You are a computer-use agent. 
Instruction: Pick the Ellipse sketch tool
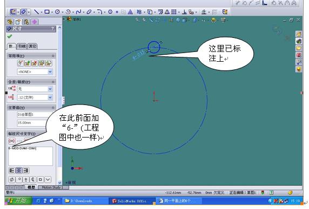click(x=89, y=12)
